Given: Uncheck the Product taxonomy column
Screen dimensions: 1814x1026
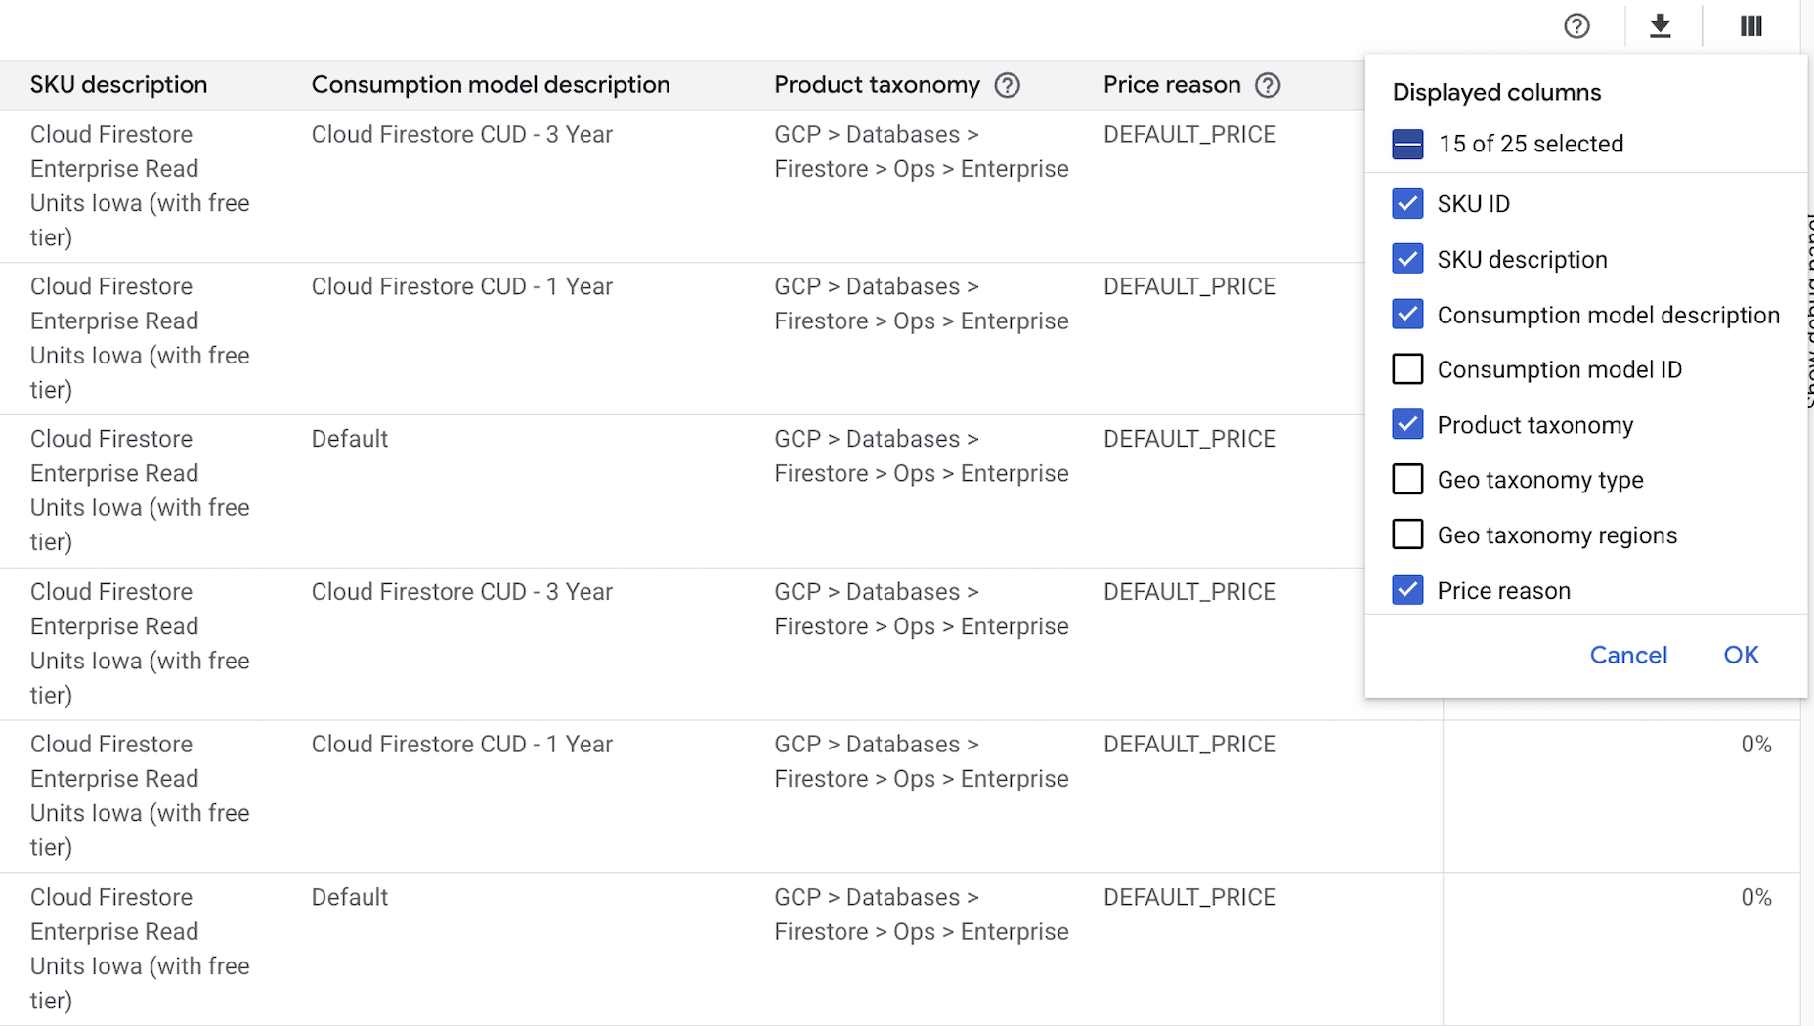Looking at the screenshot, I should [x=1407, y=424].
